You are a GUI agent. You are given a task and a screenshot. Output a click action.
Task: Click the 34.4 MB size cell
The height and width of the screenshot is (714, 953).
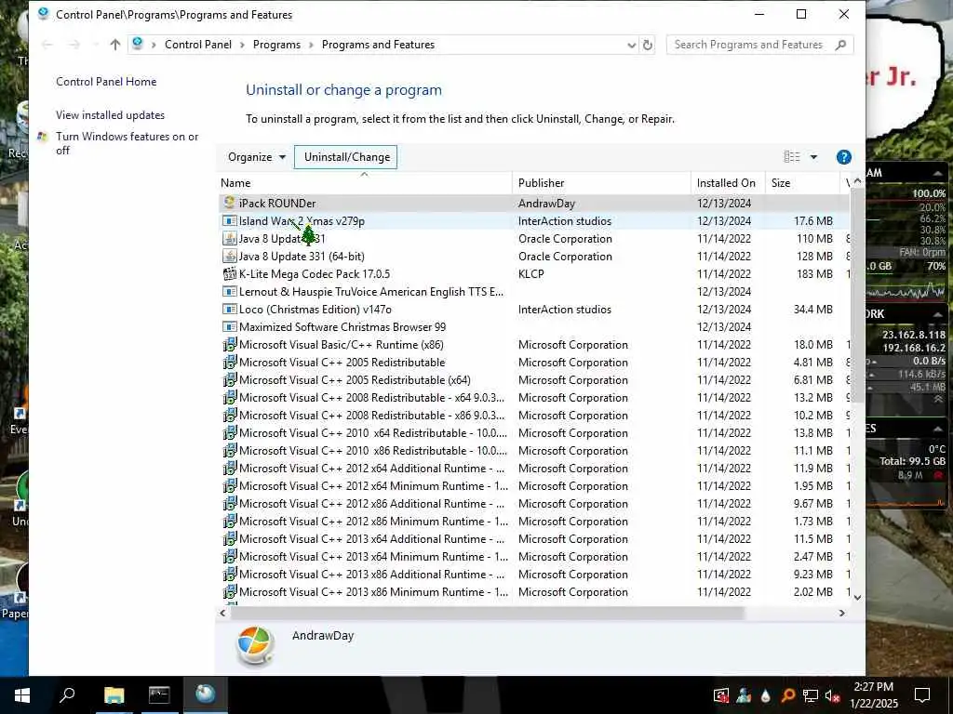point(812,309)
